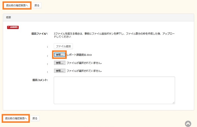197x127 pixels.
Task: Click the 概要 panel header
Action: [8, 17]
